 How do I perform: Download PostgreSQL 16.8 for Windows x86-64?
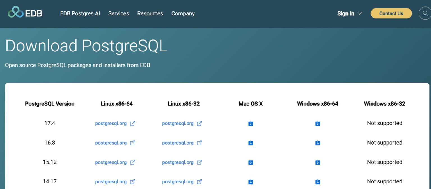tap(318, 143)
